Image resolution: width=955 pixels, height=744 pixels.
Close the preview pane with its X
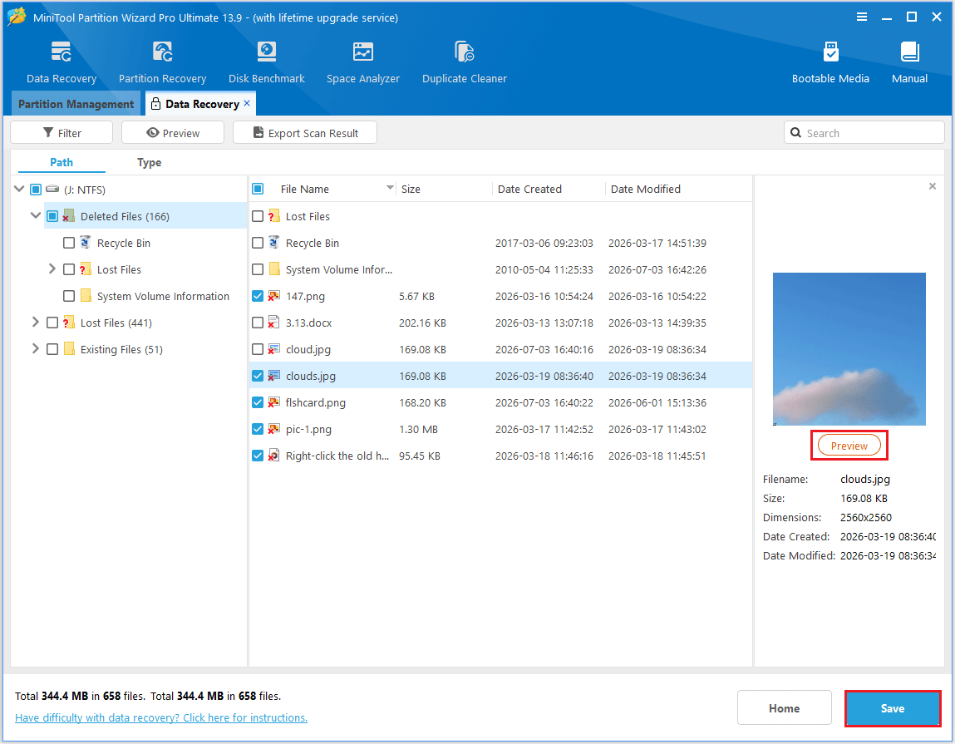pos(932,186)
